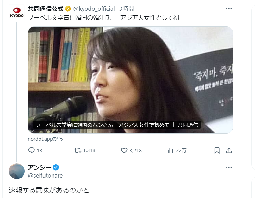Open nordot.appから source link
The width and height of the screenshot is (255, 198).
[x=45, y=139]
